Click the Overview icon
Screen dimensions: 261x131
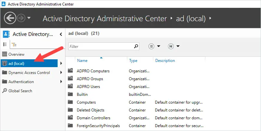click(x=5, y=54)
